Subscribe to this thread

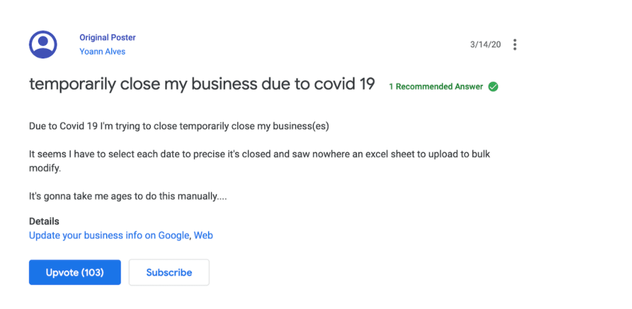pyautogui.click(x=169, y=273)
